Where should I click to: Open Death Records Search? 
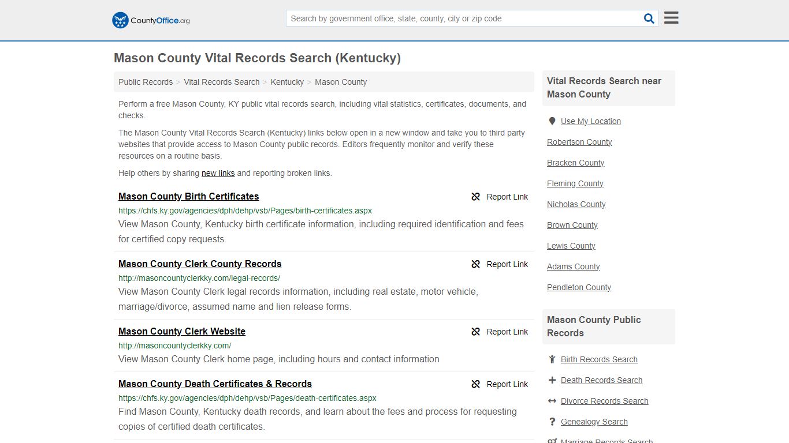point(602,380)
